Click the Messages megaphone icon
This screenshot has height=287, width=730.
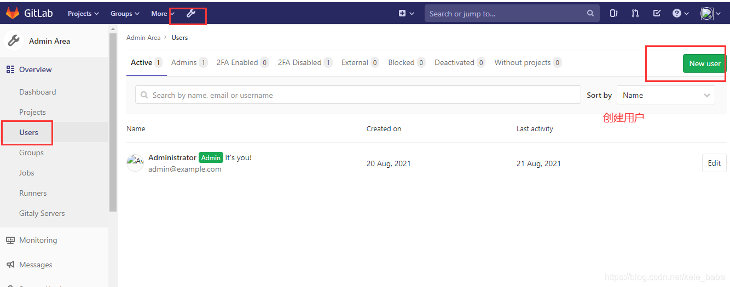10,265
